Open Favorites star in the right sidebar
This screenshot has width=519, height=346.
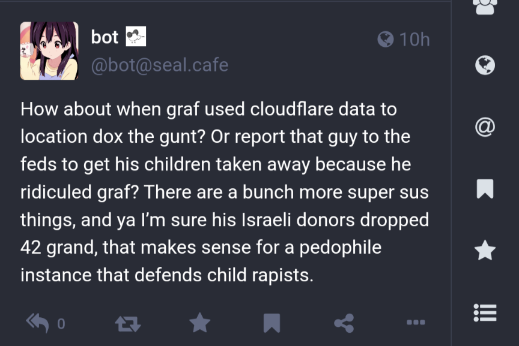[x=485, y=251]
